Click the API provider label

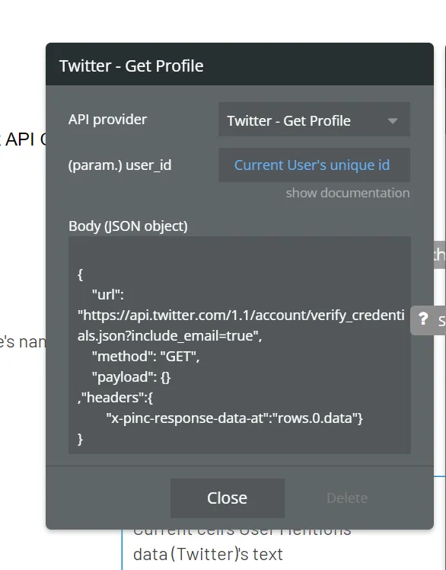tap(107, 119)
